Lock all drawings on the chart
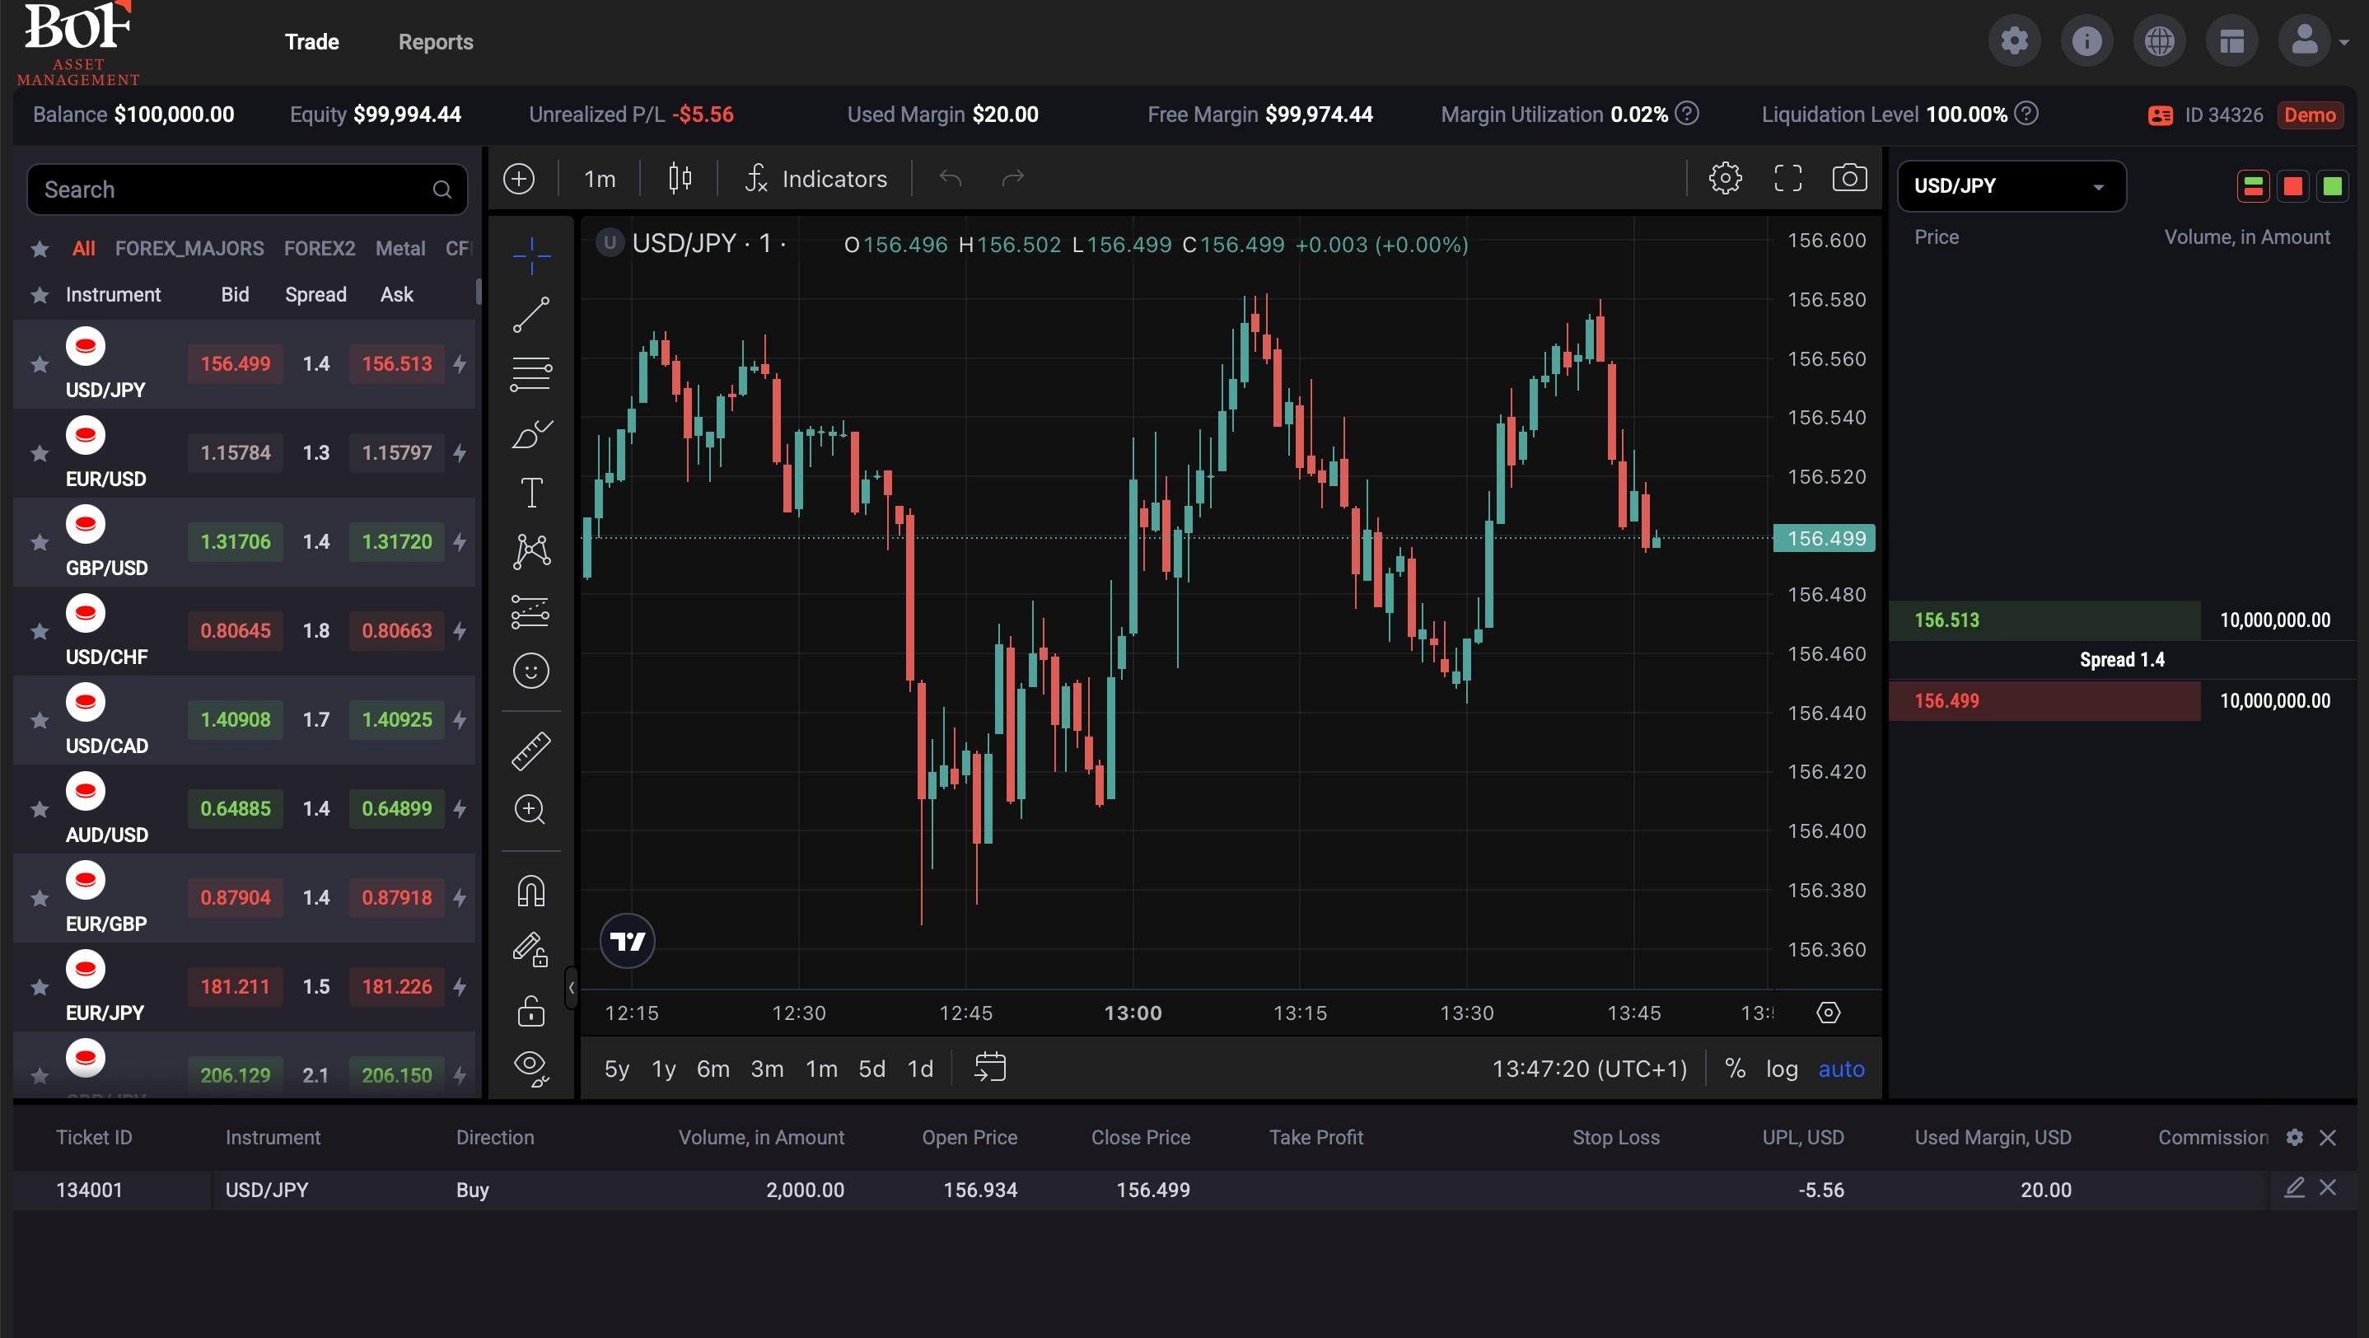 pos(530,1012)
